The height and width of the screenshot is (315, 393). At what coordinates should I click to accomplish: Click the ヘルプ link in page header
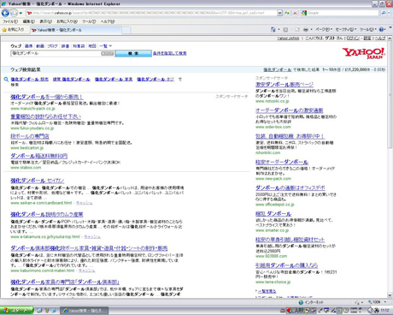[x=380, y=39]
